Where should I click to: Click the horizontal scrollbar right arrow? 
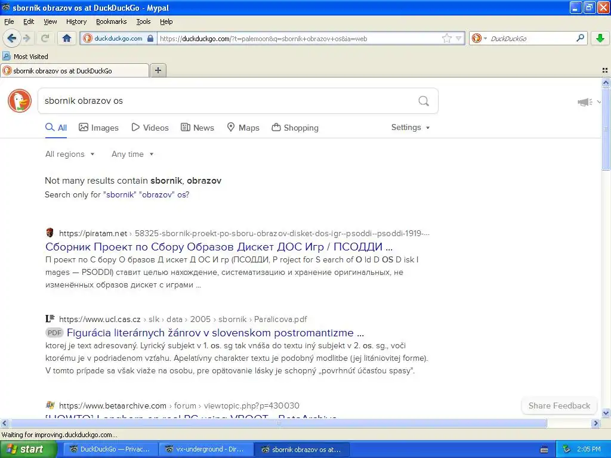click(595, 423)
